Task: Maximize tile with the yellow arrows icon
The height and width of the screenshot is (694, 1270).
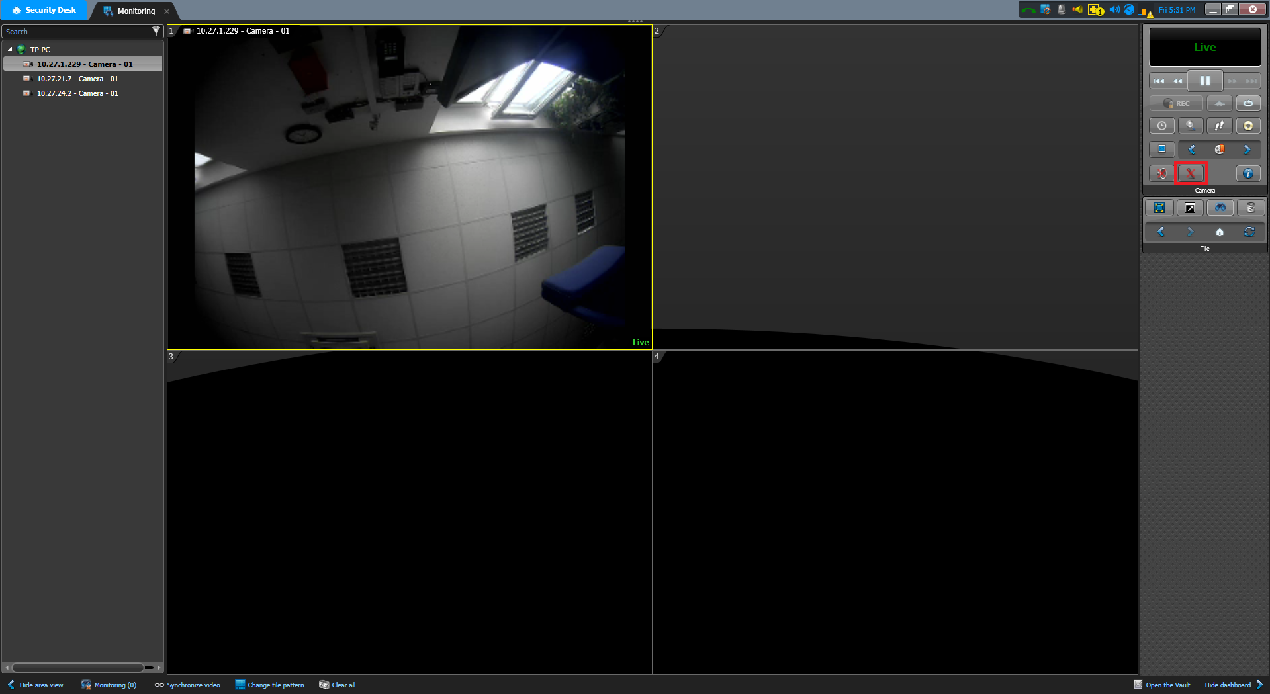Action: point(1159,208)
